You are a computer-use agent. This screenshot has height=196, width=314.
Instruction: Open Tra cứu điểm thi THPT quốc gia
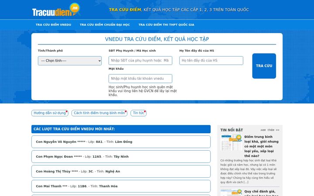(166, 24)
